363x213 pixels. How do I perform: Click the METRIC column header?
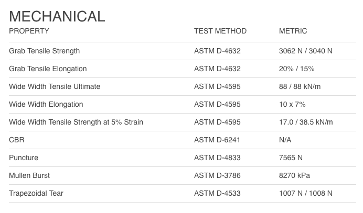click(293, 31)
